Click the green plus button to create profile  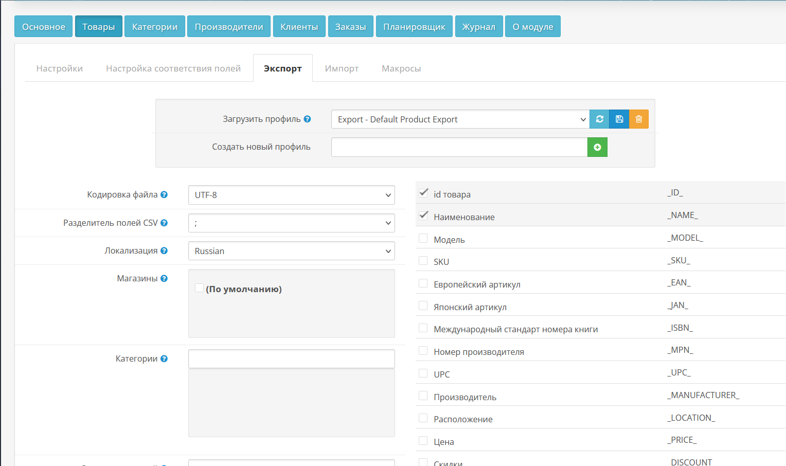[597, 147]
